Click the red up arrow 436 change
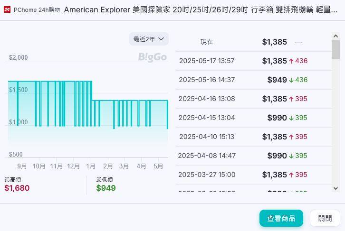The image size is (345, 231). (298, 61)
